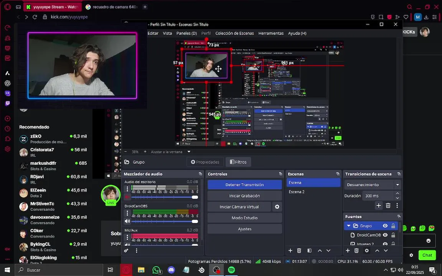Open Aria AI in Opera sidebar

coord(8,73)
